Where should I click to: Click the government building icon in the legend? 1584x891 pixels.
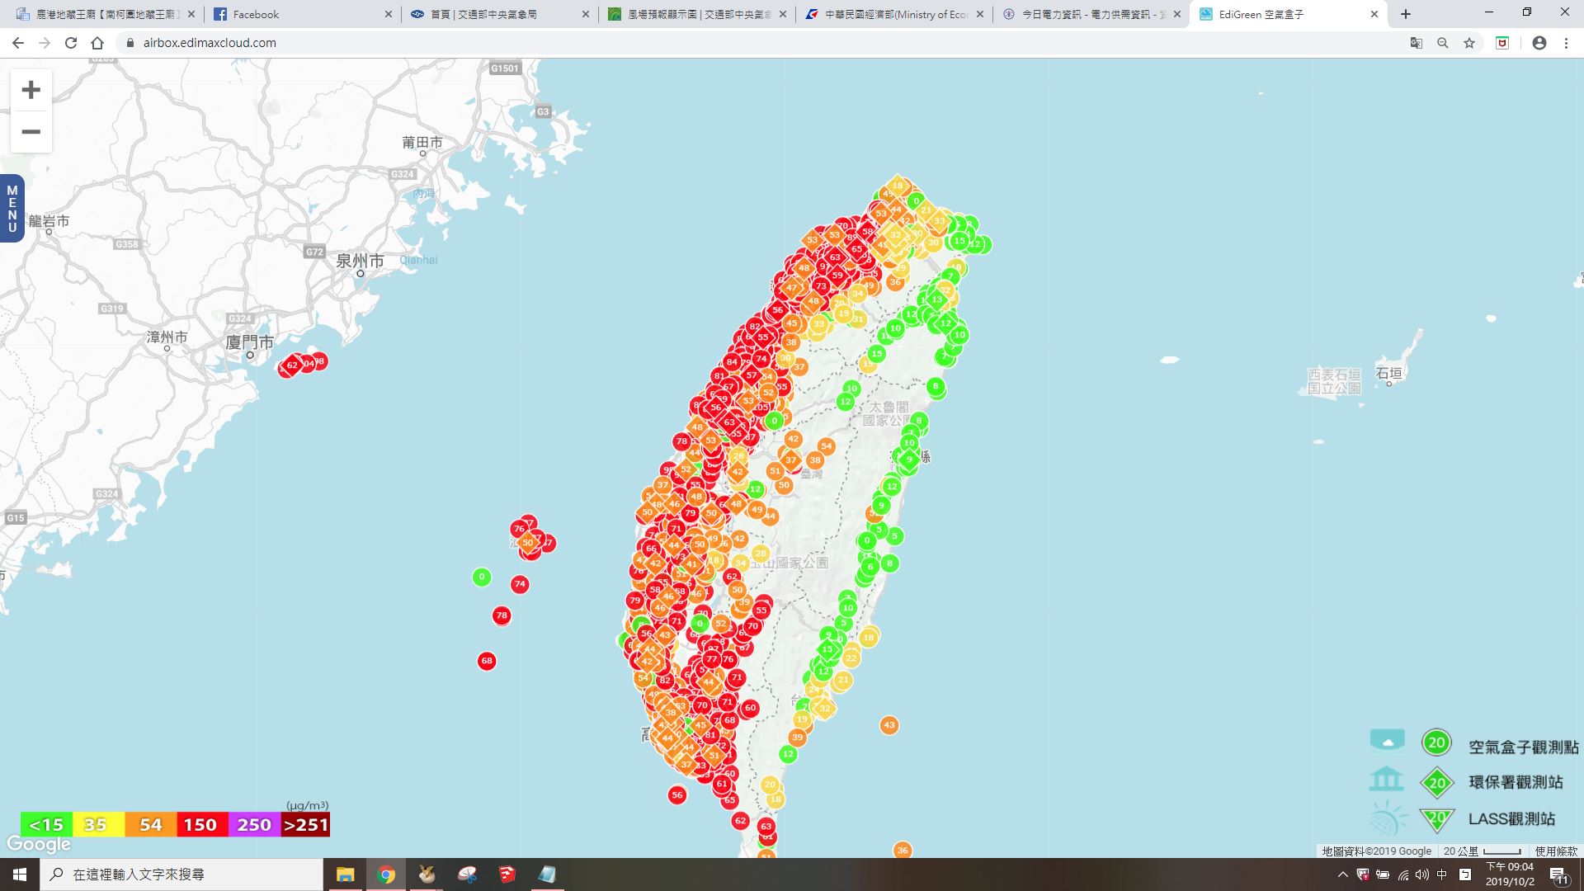[x=1386, y=779]
